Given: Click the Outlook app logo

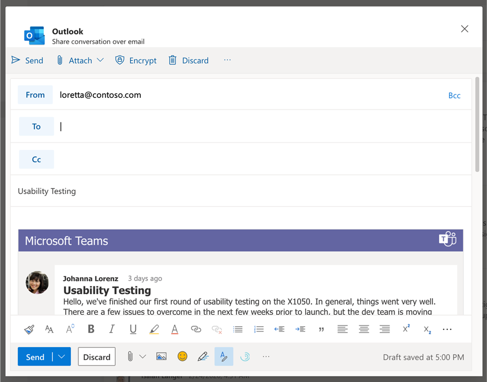Looking at the screenshot, I should coord(34,35).
